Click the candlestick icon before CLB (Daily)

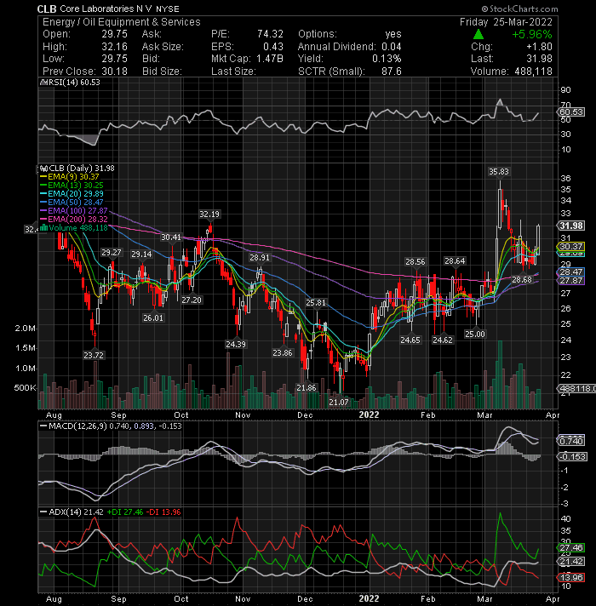(x=43, y=169)
